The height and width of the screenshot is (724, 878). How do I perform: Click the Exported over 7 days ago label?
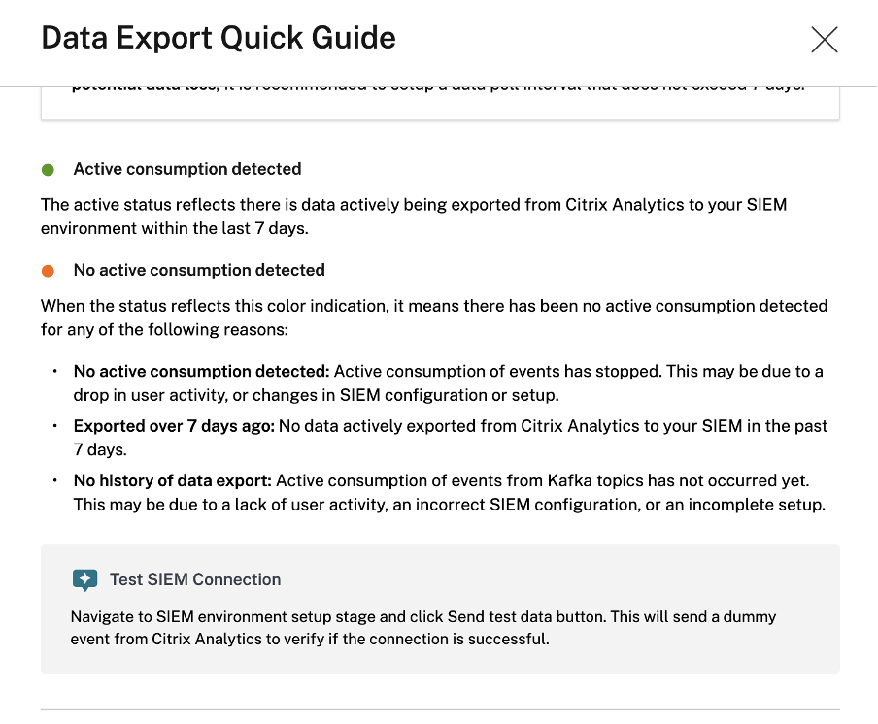point(174,426)
